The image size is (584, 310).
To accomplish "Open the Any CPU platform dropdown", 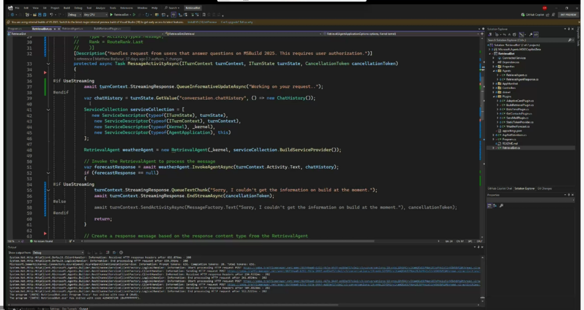I will (95, 15).
